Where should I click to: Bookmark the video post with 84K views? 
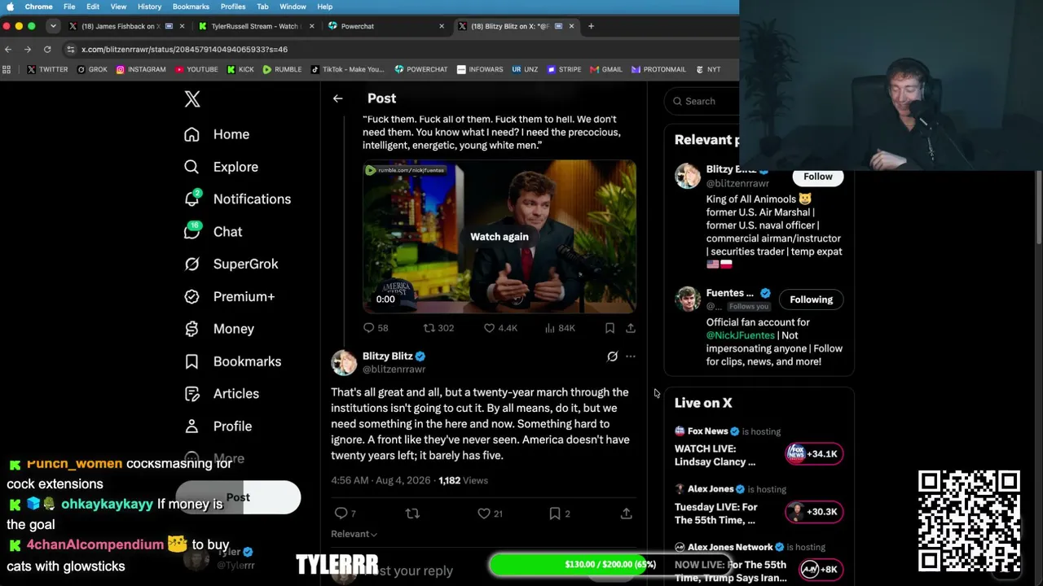tap(610, 328)
